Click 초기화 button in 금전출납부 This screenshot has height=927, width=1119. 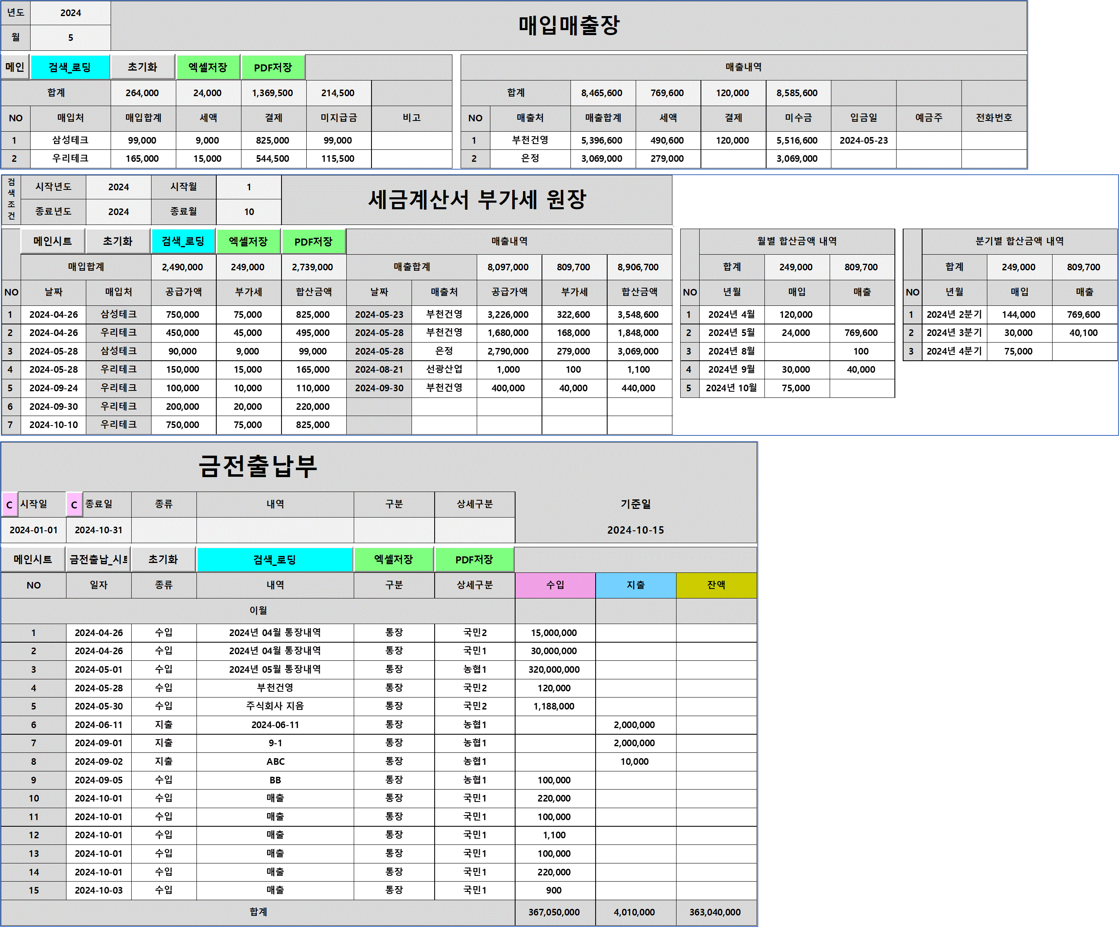point(163,559)
